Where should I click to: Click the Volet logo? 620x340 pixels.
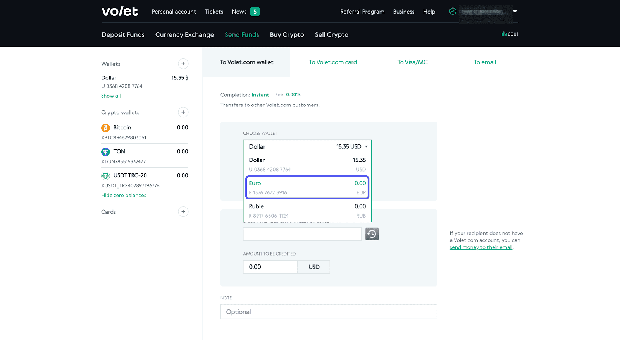(x=120, y=12)
